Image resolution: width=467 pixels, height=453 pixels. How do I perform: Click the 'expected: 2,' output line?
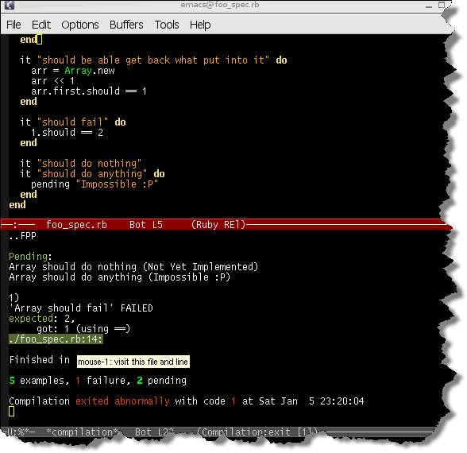coord(41,319)
